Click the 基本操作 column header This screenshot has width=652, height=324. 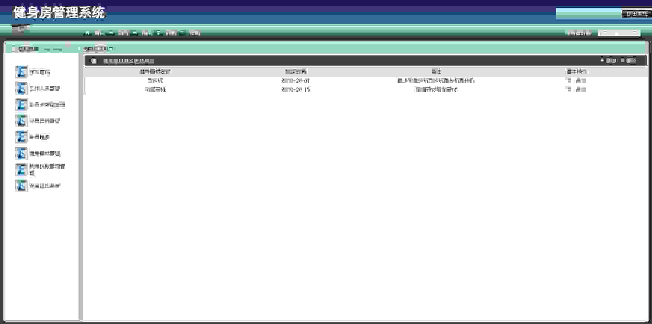coord(577,71)
